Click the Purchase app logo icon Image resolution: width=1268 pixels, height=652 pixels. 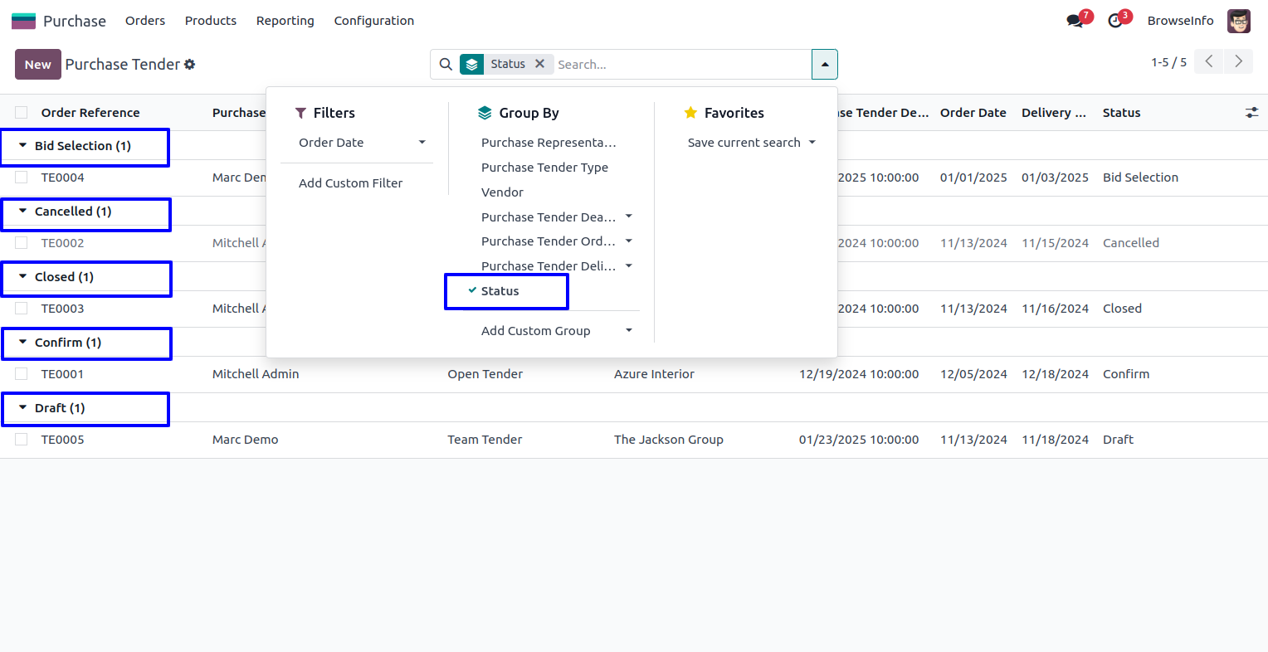click(23, 21)
